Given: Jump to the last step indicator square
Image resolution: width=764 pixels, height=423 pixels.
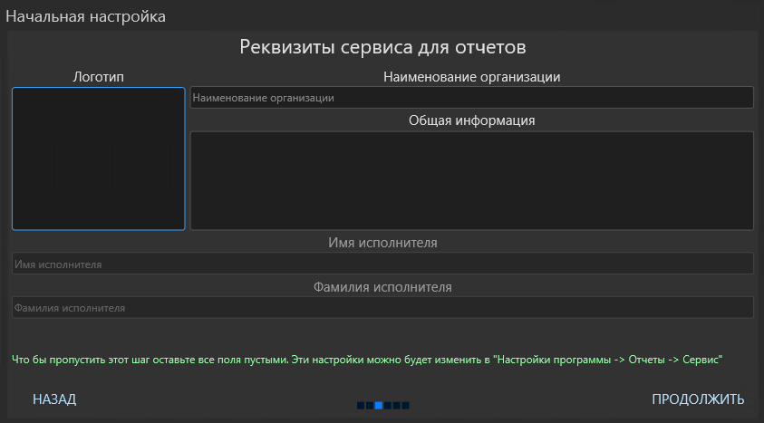Looking at the screenshot, I should 405,406.
